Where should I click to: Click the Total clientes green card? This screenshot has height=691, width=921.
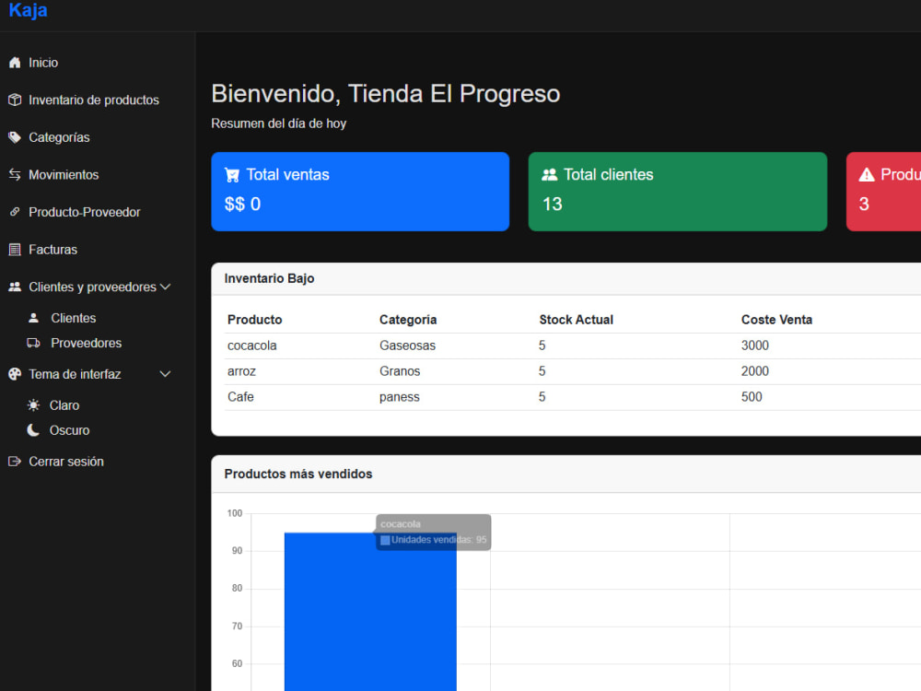pos(678,192)
